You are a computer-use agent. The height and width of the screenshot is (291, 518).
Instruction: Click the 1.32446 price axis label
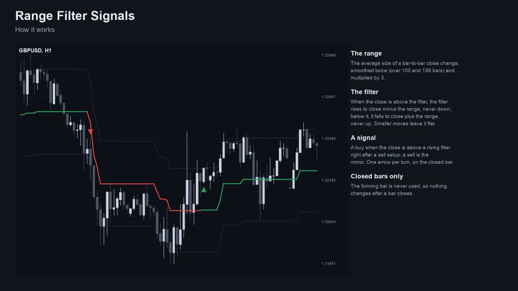coord(329,138)
